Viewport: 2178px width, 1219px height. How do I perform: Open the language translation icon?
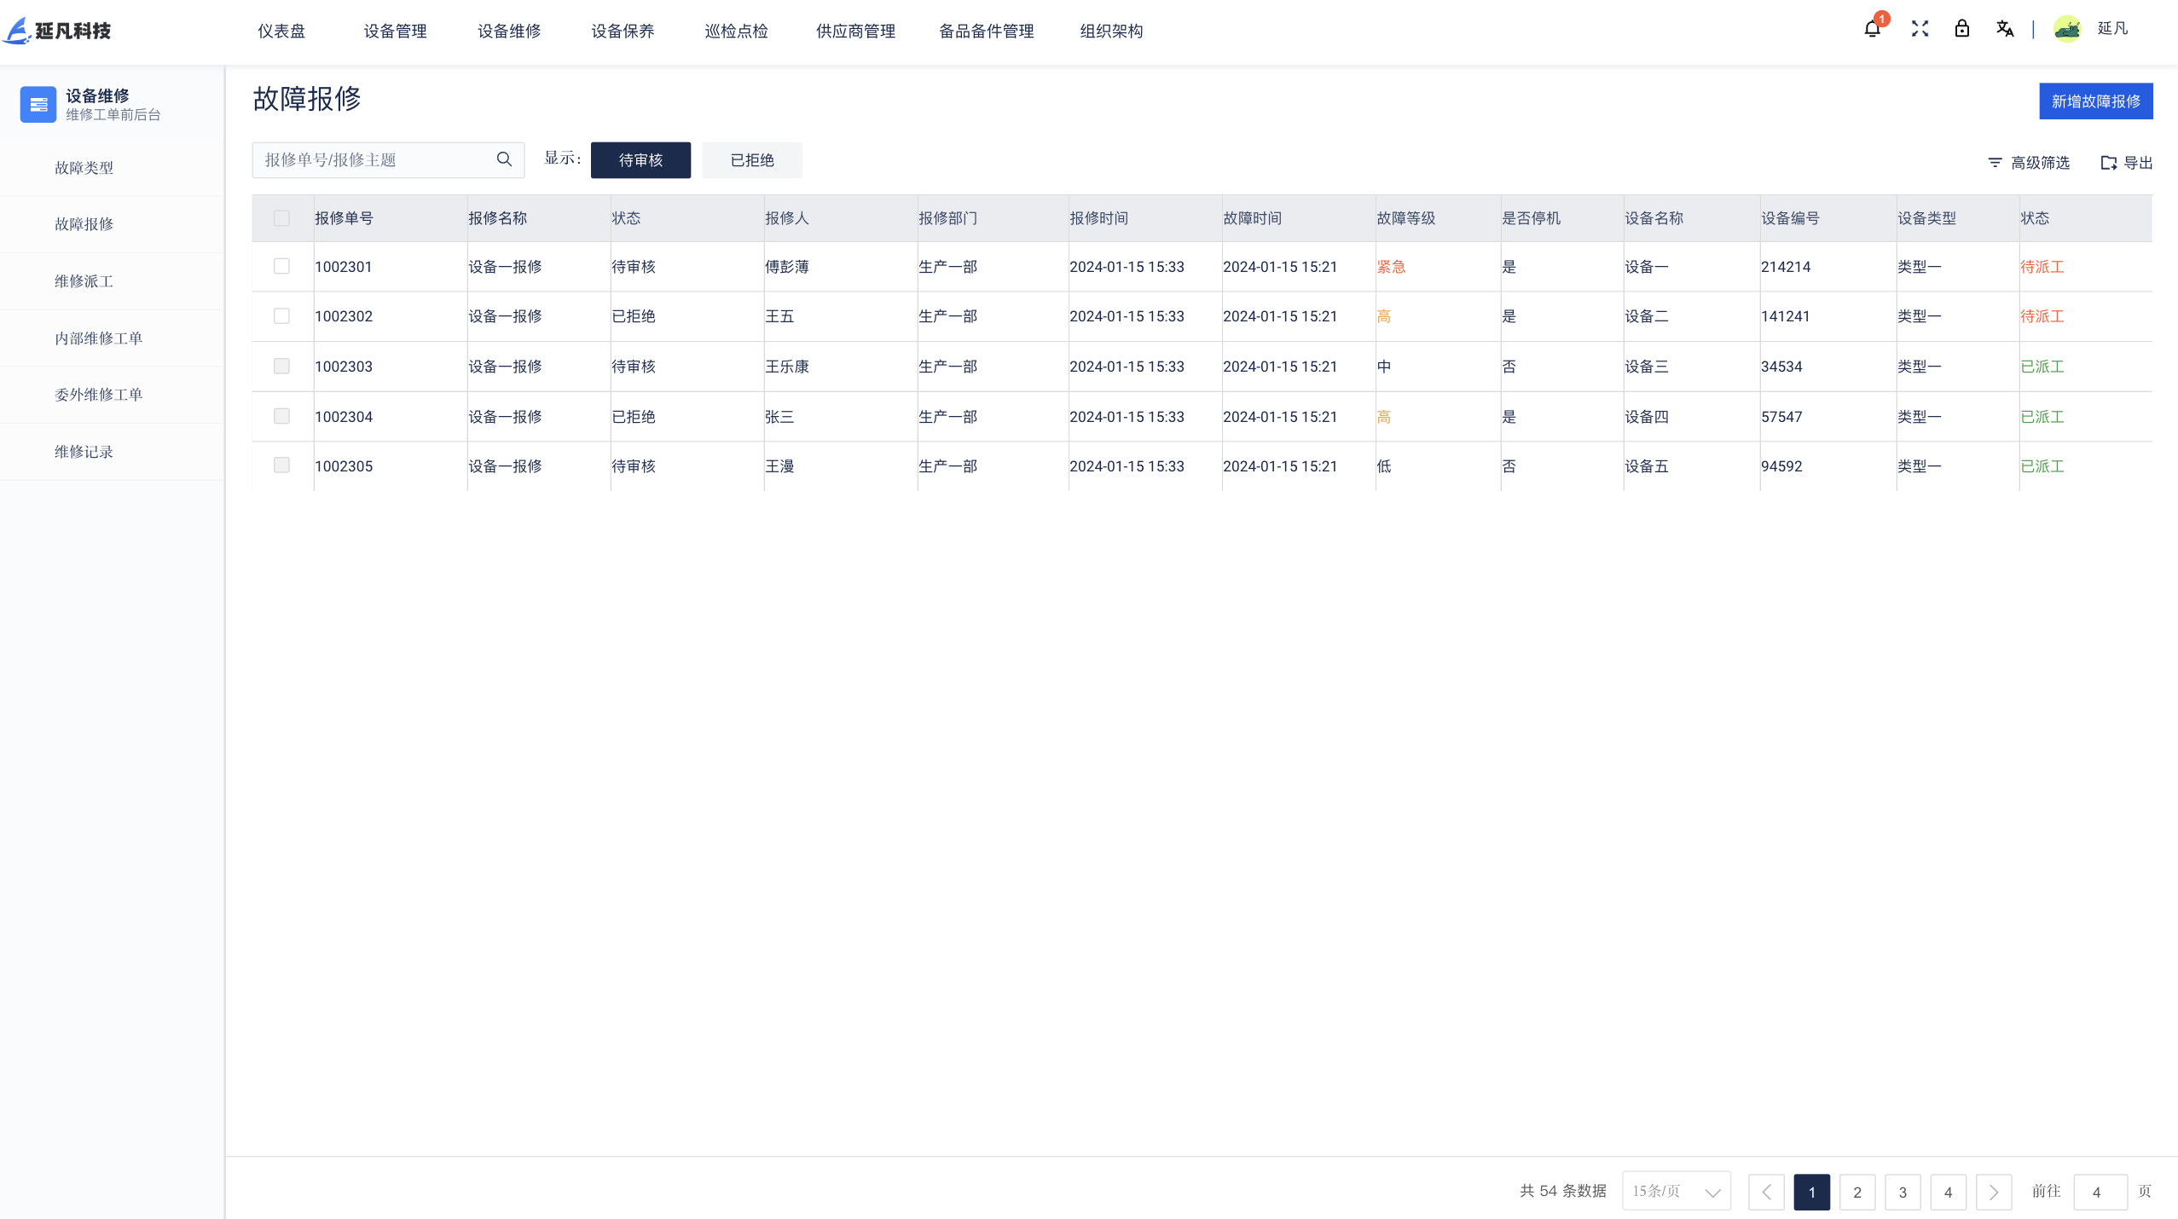pyautogui.click(x=2005, y=29)
